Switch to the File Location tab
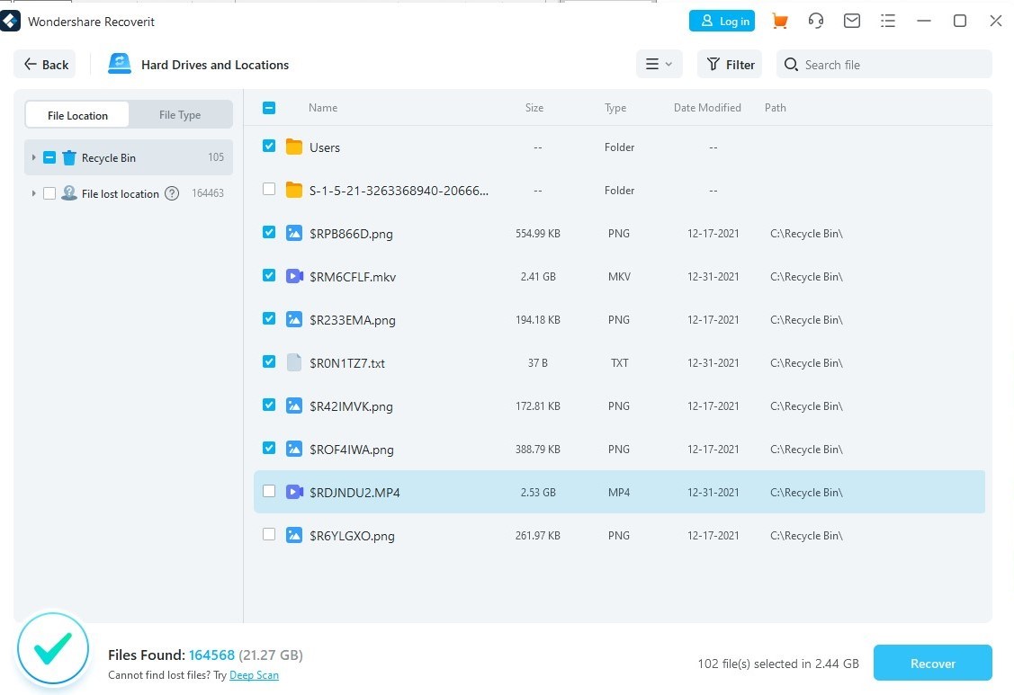 click(77, 115)
